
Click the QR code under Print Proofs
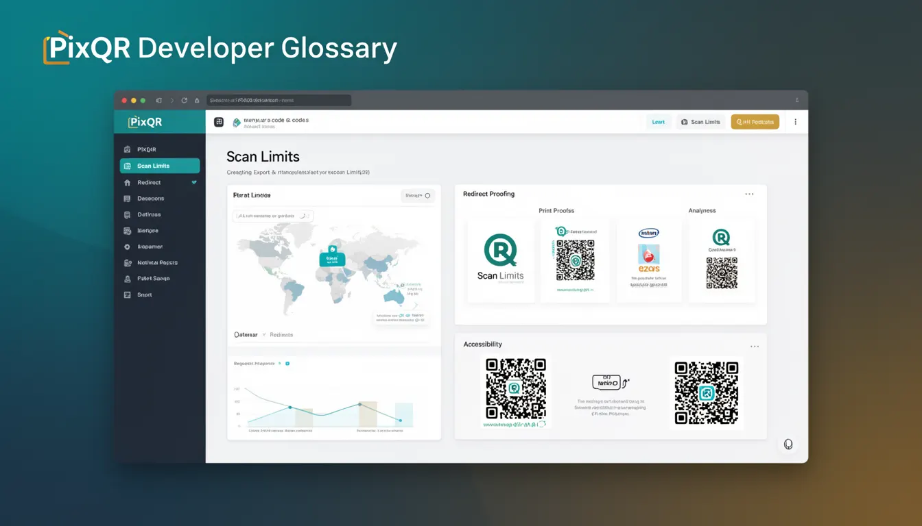[575, 261]
